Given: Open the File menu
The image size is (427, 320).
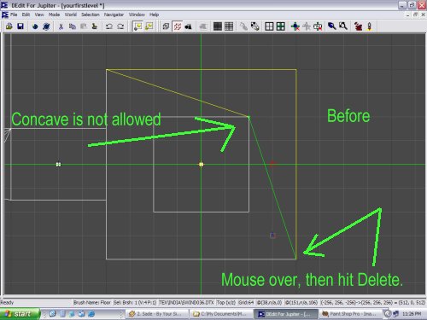Looking at the screenshot, I should coord(14,15).
